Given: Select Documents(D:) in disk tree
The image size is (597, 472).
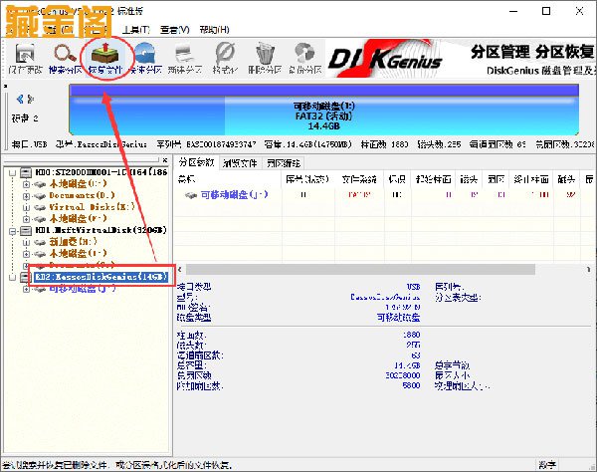Looking at the screenshot, I should [x=82, y=196].
